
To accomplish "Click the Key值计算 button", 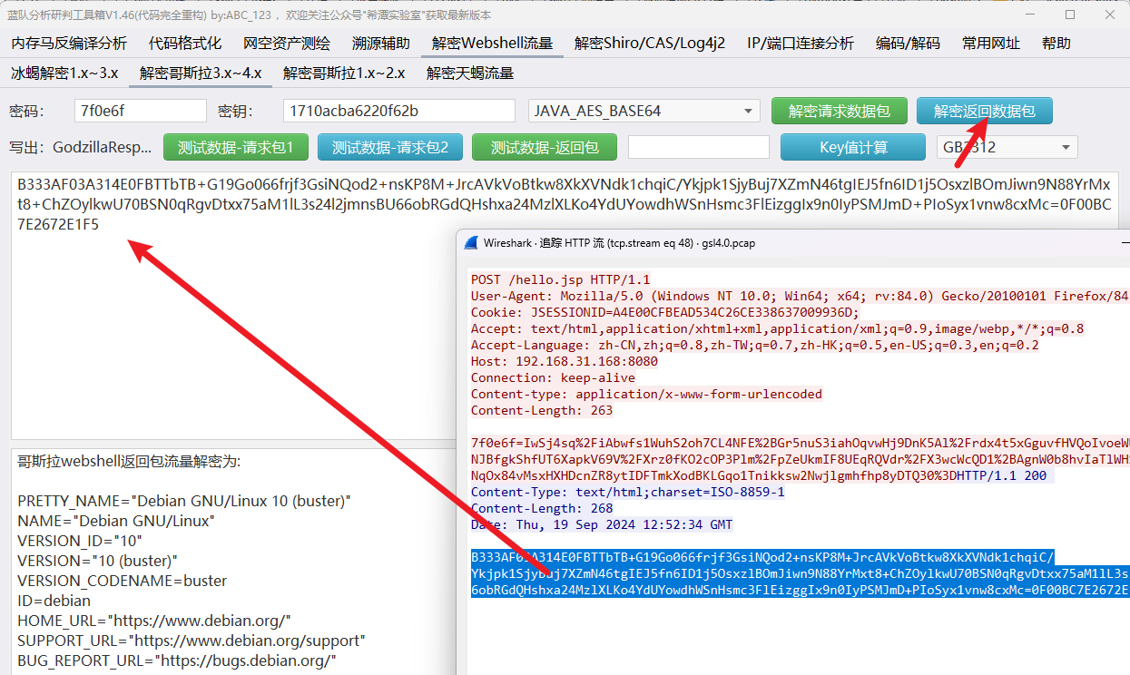I will coord(853,147).
